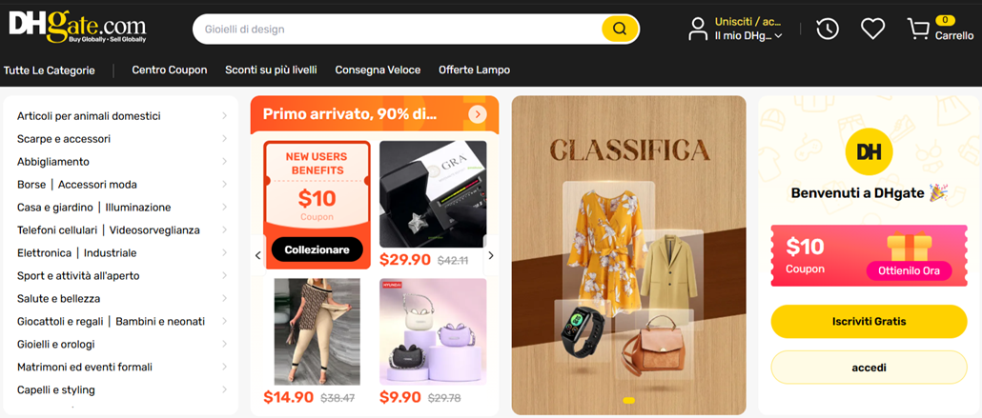Open Tutte Le Categorie menu
Image resolution: width=982 pixels, height=418 pixels.
(x=50, y=70)
